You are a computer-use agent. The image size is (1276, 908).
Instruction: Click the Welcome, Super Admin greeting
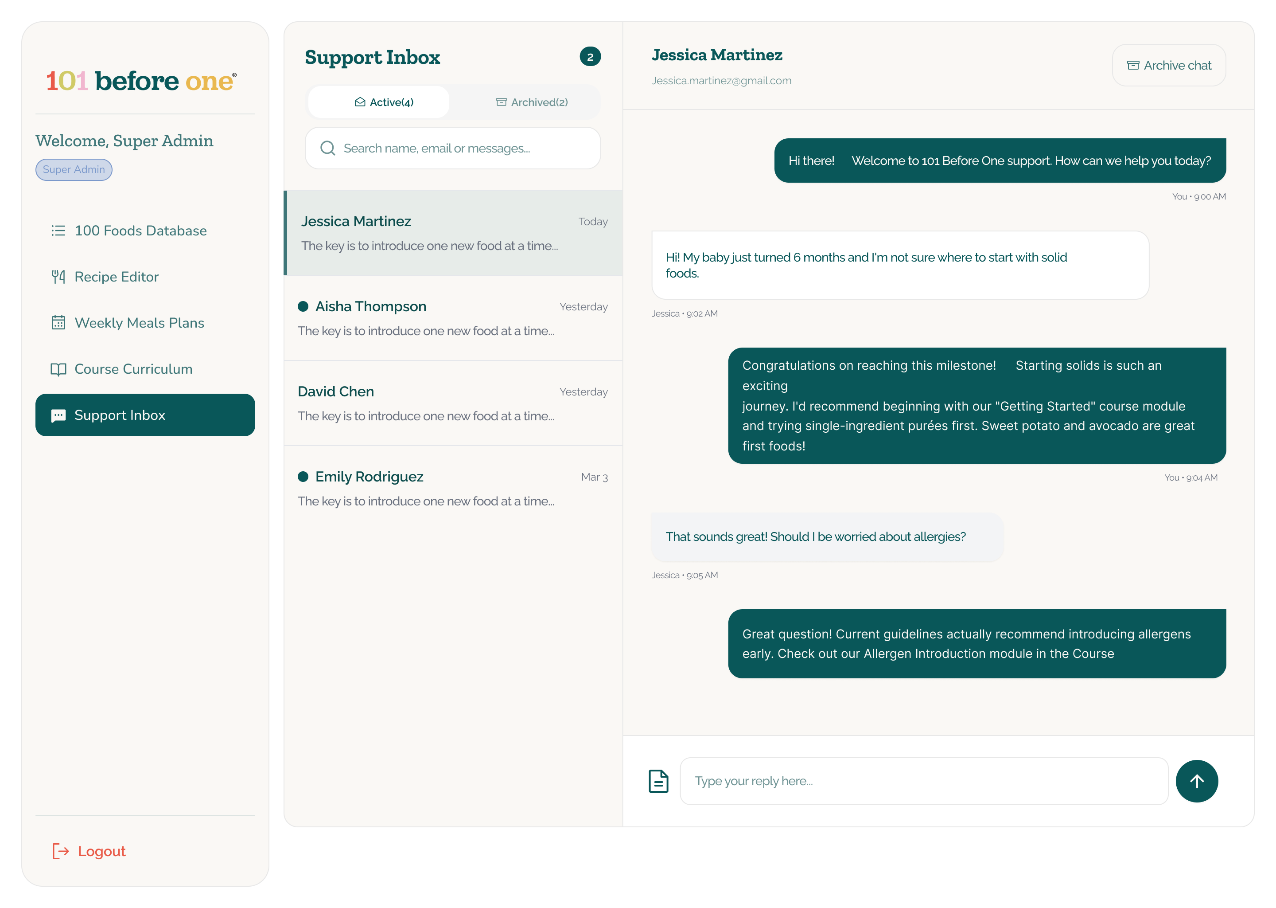[x=124, y=141]
